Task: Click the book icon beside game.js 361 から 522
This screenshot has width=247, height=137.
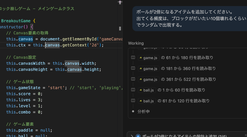Action: (x=133, y=79)
